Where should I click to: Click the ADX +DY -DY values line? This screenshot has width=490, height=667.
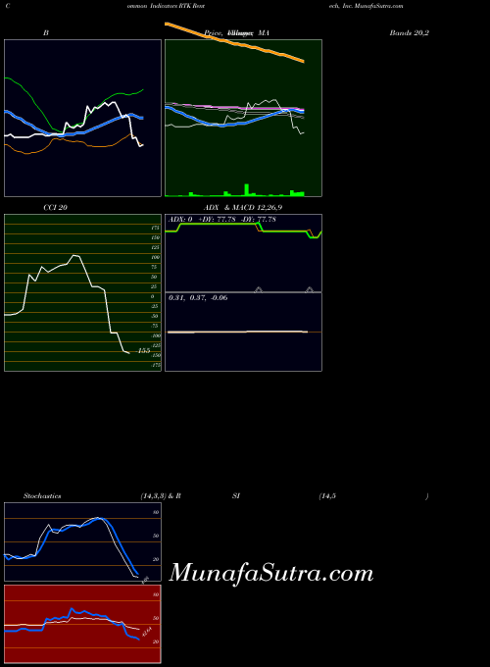[222, 220]
